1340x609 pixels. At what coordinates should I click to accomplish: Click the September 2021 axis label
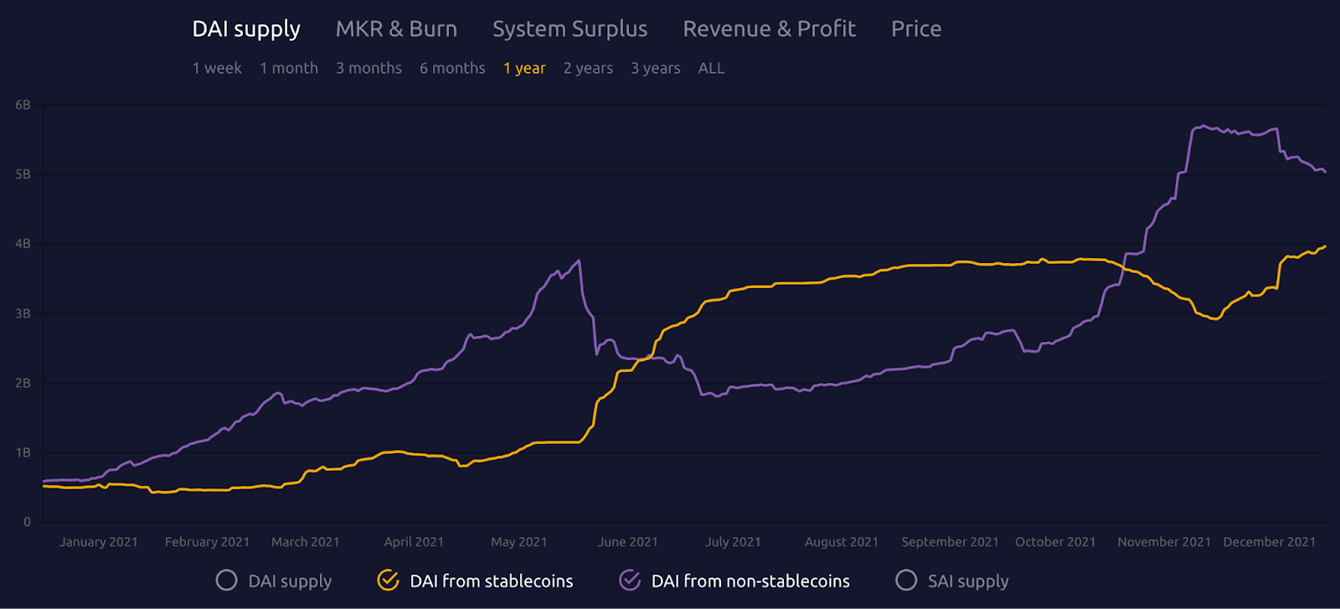pos(951,542)
